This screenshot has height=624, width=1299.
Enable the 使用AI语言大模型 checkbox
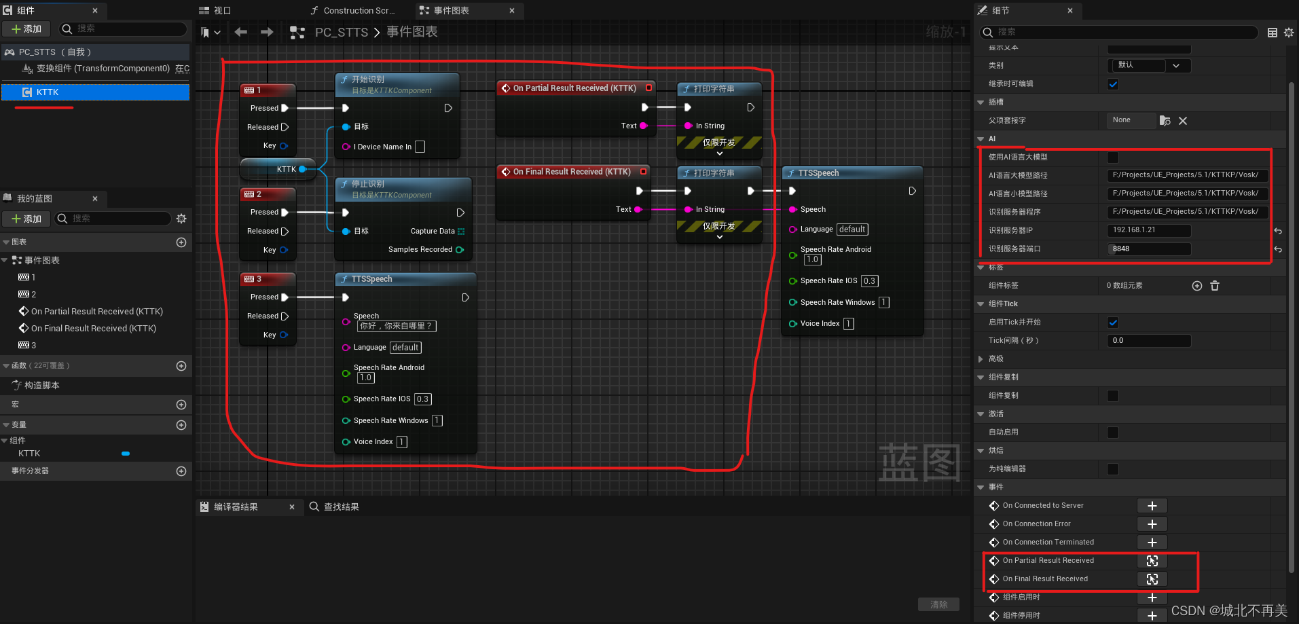(x=1112, y=157)
